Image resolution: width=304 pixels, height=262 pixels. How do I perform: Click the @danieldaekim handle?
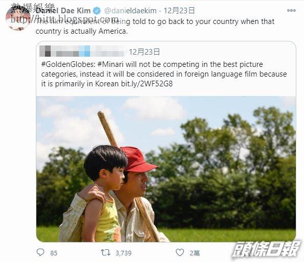click(131, 11)
